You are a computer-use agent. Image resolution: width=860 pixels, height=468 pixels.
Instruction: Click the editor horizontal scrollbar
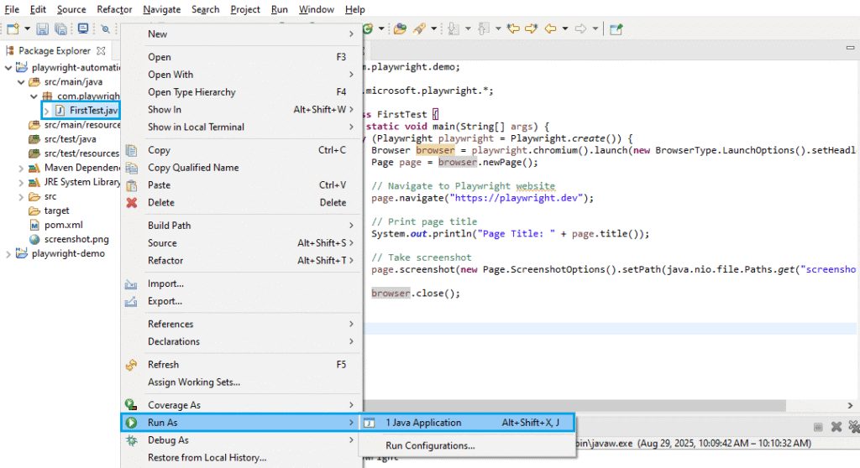[x=574, y=406]
